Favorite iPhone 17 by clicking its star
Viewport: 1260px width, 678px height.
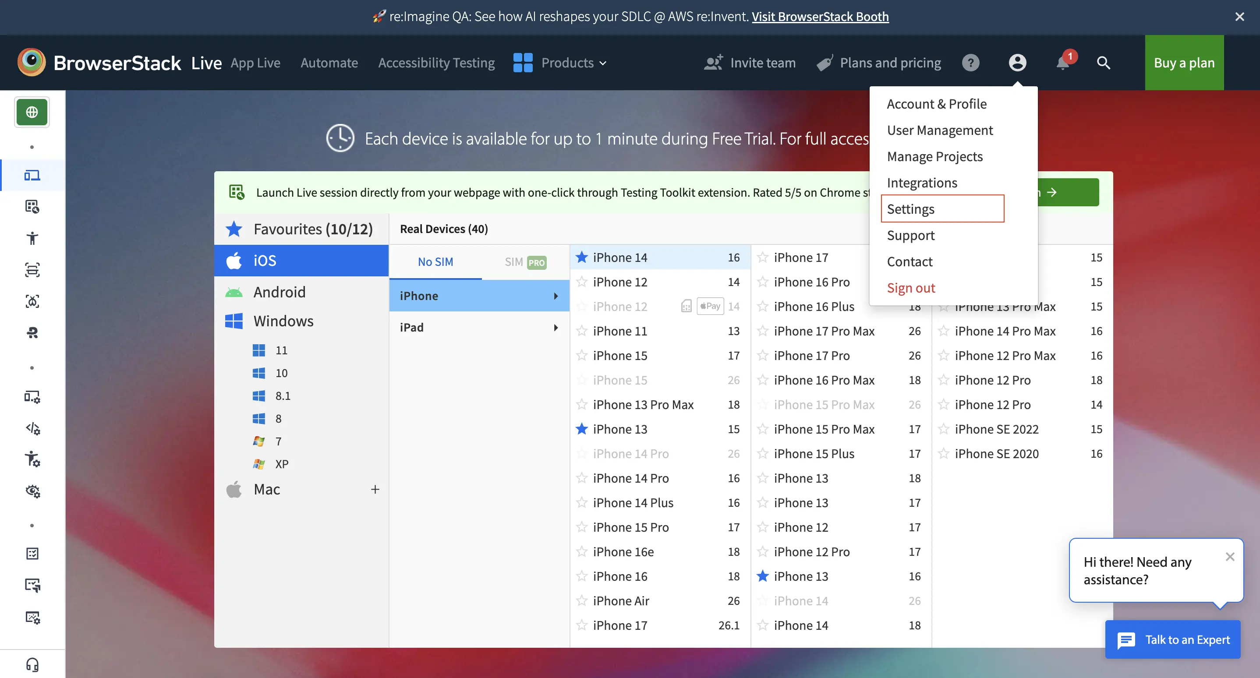(x=763, y=257)
